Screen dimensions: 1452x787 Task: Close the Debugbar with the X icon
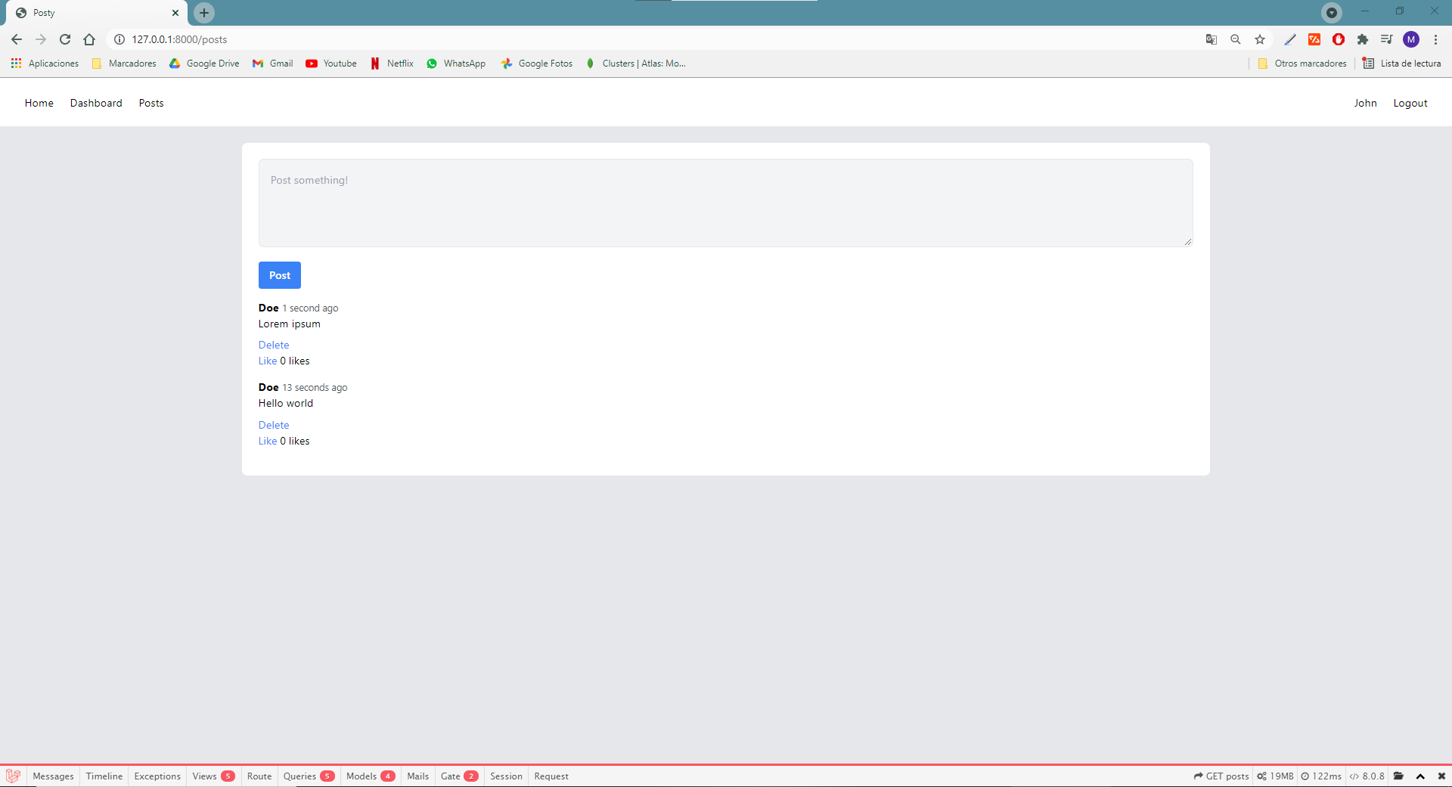pyautogui.click(x=1441, y=776)
